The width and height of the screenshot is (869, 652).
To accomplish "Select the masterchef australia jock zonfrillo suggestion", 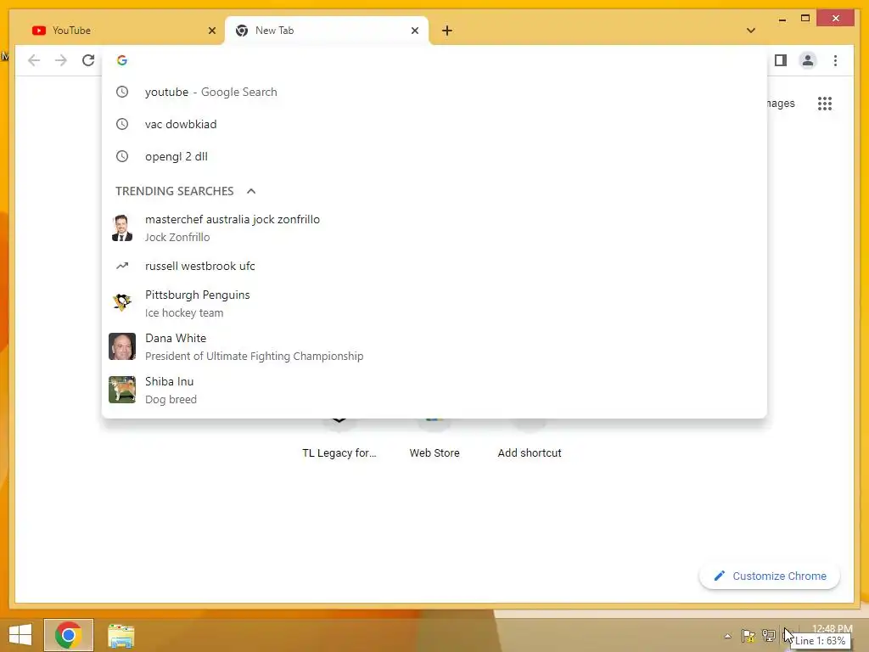I will point(434,228).
